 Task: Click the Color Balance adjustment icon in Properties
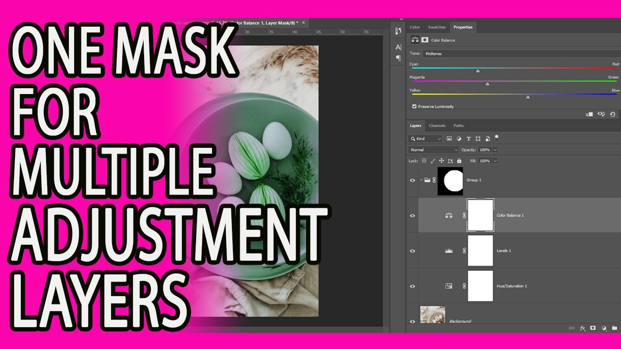click(x=415, y=40)
